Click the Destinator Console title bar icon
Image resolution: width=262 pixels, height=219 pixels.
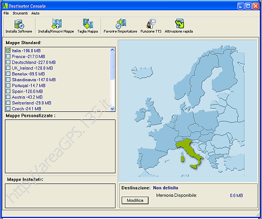click(5, 6)
